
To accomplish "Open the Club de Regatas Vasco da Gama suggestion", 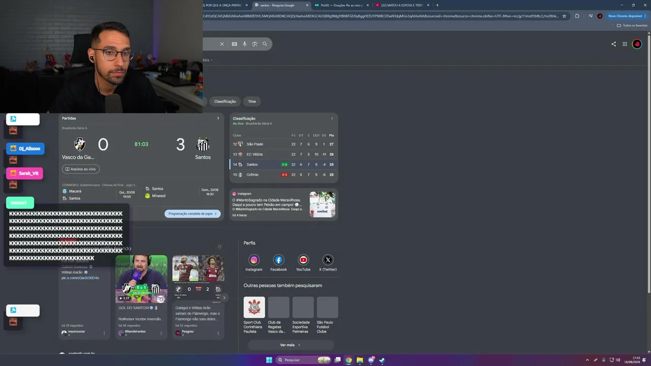I will click(x=279, y=315).
